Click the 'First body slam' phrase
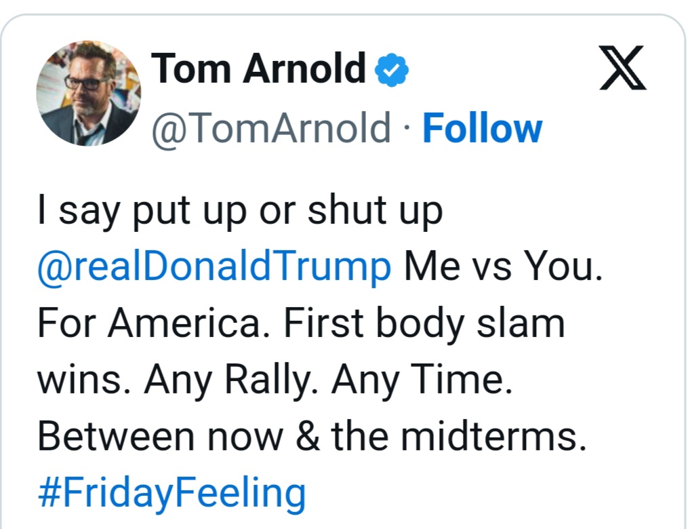The image size is (690, 529). (x=424, y=324)
